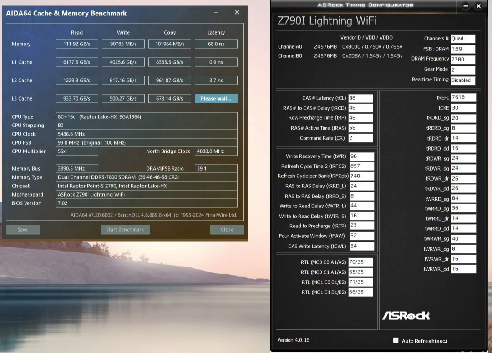Click the CAS Write Latency (tCWL) field

click(362, 246)
